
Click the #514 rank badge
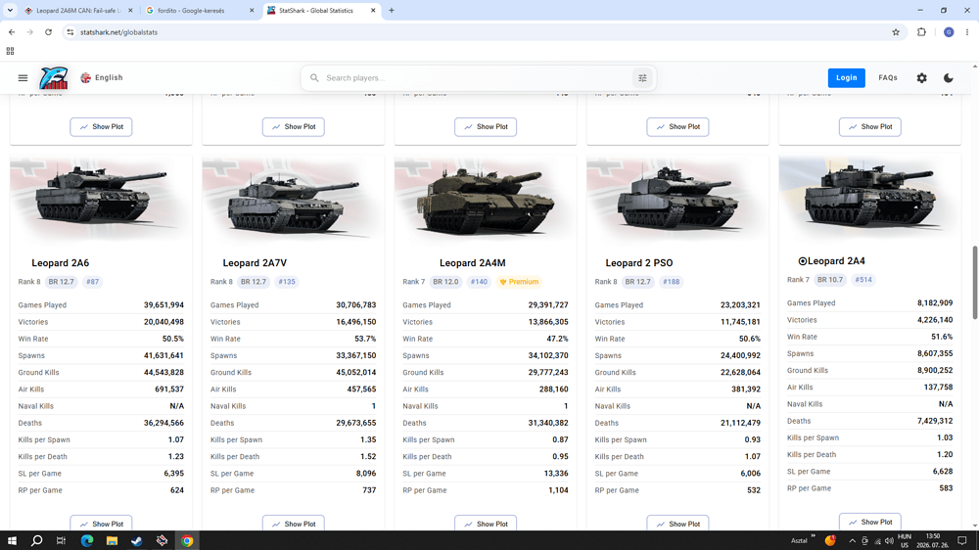(863, 280)
